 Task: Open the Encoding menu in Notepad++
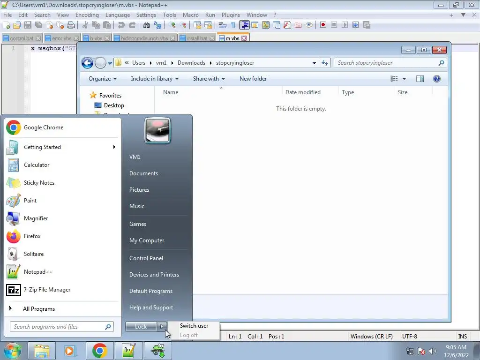(87, 15)
